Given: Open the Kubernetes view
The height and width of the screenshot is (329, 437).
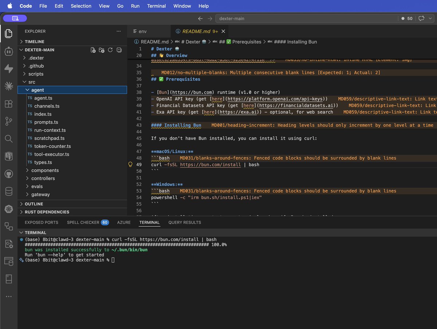Looking at the screenshot, I should click(8, 209).
